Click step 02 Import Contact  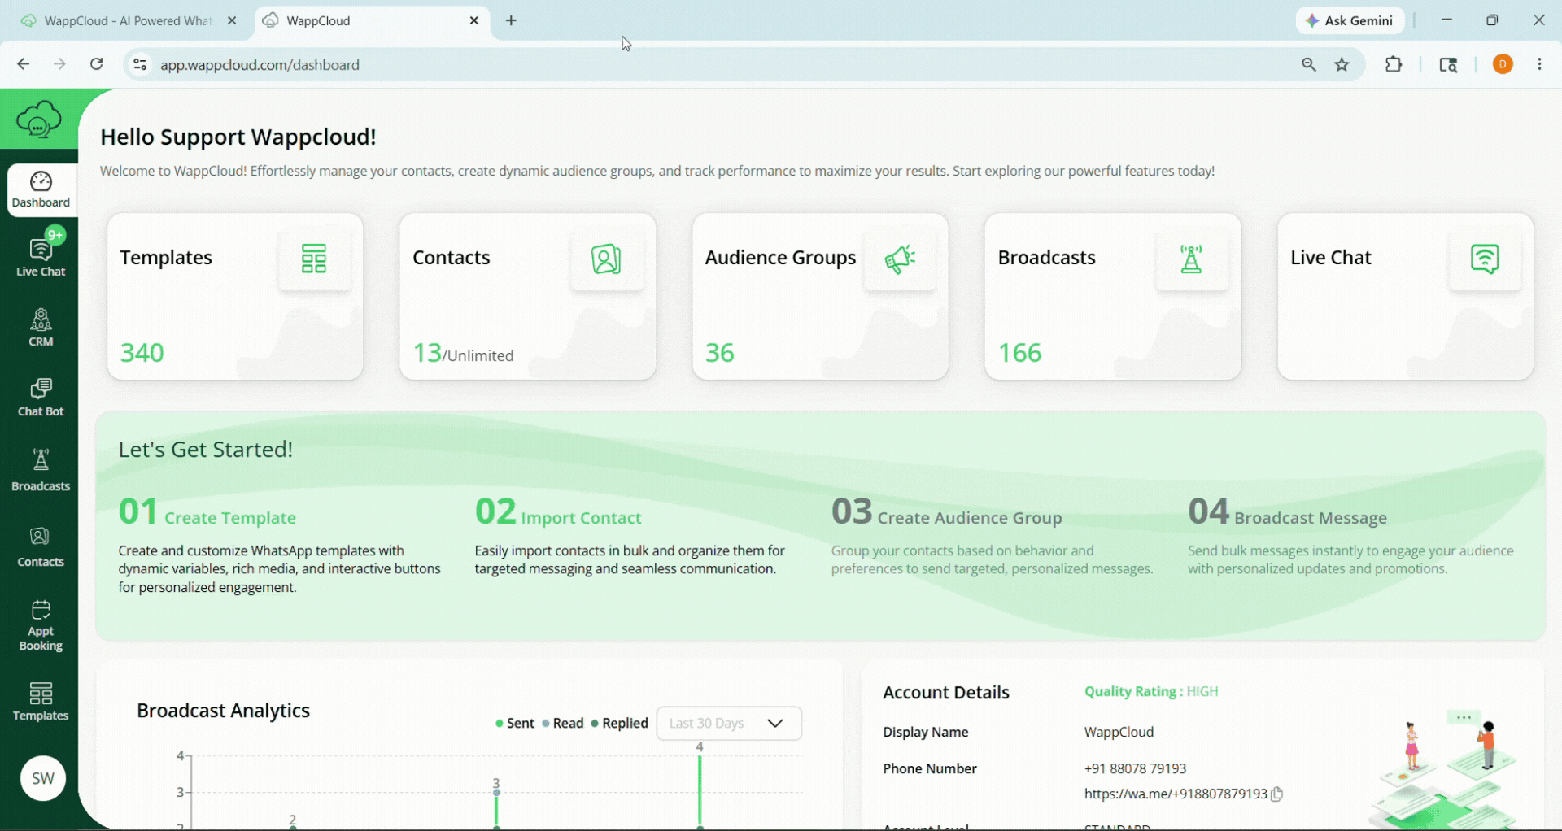(x=558, y=513)
